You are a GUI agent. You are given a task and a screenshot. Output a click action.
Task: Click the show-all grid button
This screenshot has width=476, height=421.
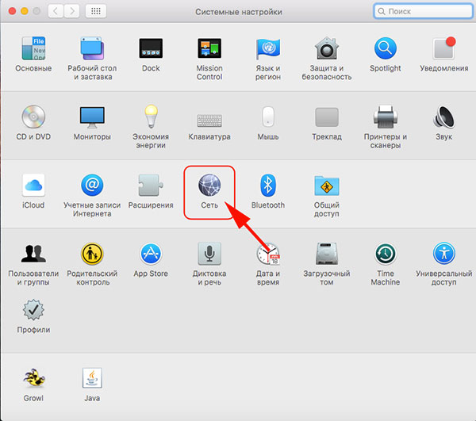pyautogui.click(x=96, y=12)
